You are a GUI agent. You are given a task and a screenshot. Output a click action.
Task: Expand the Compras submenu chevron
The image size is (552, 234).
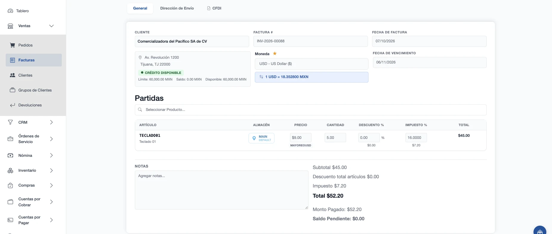tap(51, 185)
